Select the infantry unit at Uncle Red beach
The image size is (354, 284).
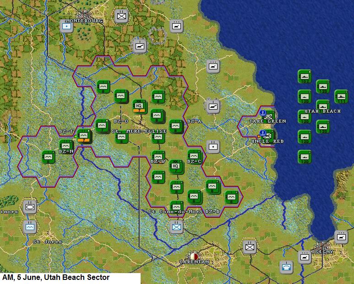tap(268, 136)
